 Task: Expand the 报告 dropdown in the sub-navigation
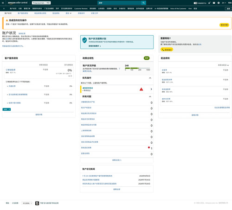point(69,13)
